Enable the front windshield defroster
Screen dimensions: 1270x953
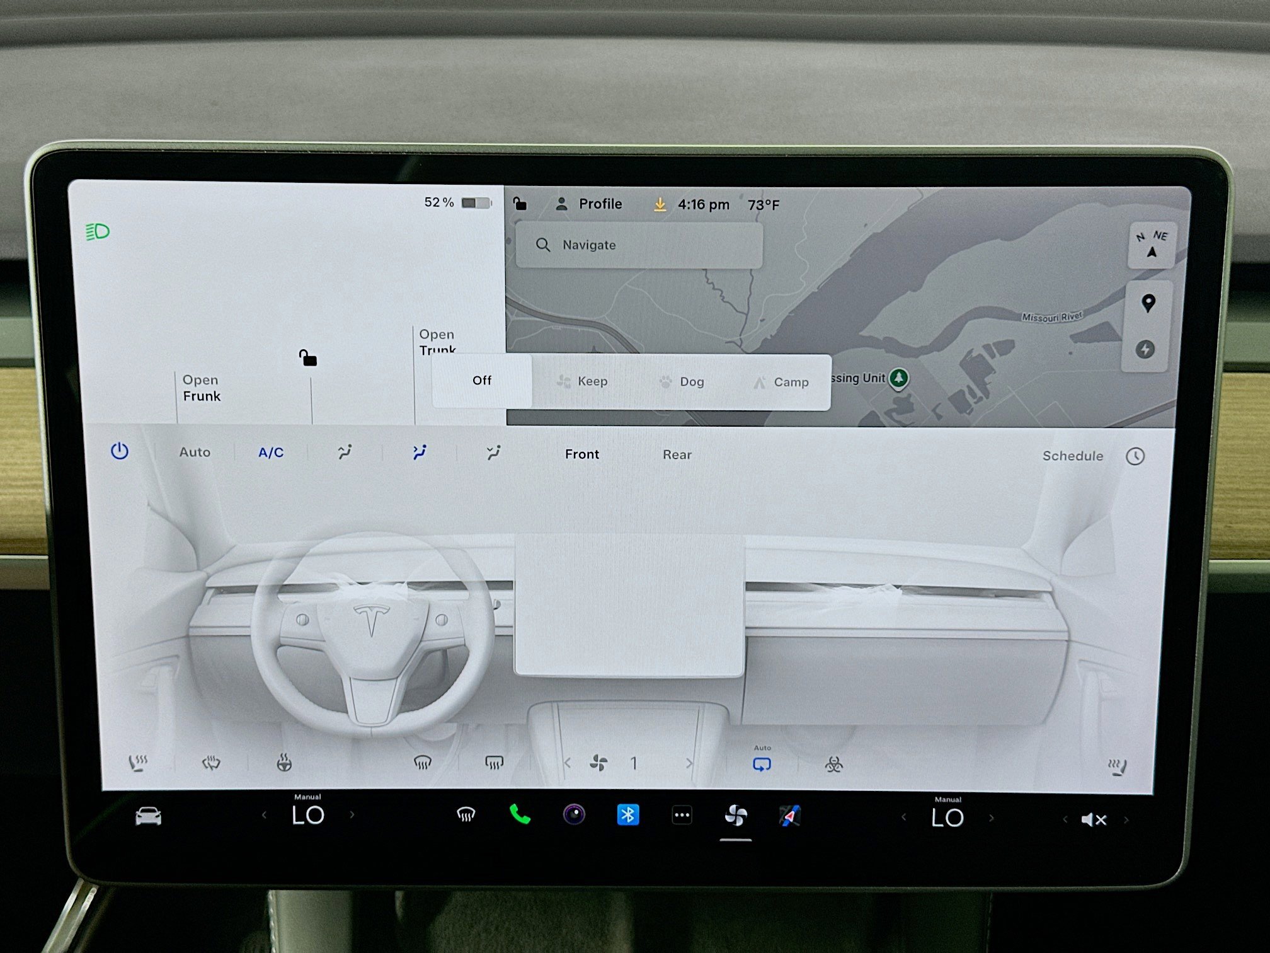click(x=423, y=763)
